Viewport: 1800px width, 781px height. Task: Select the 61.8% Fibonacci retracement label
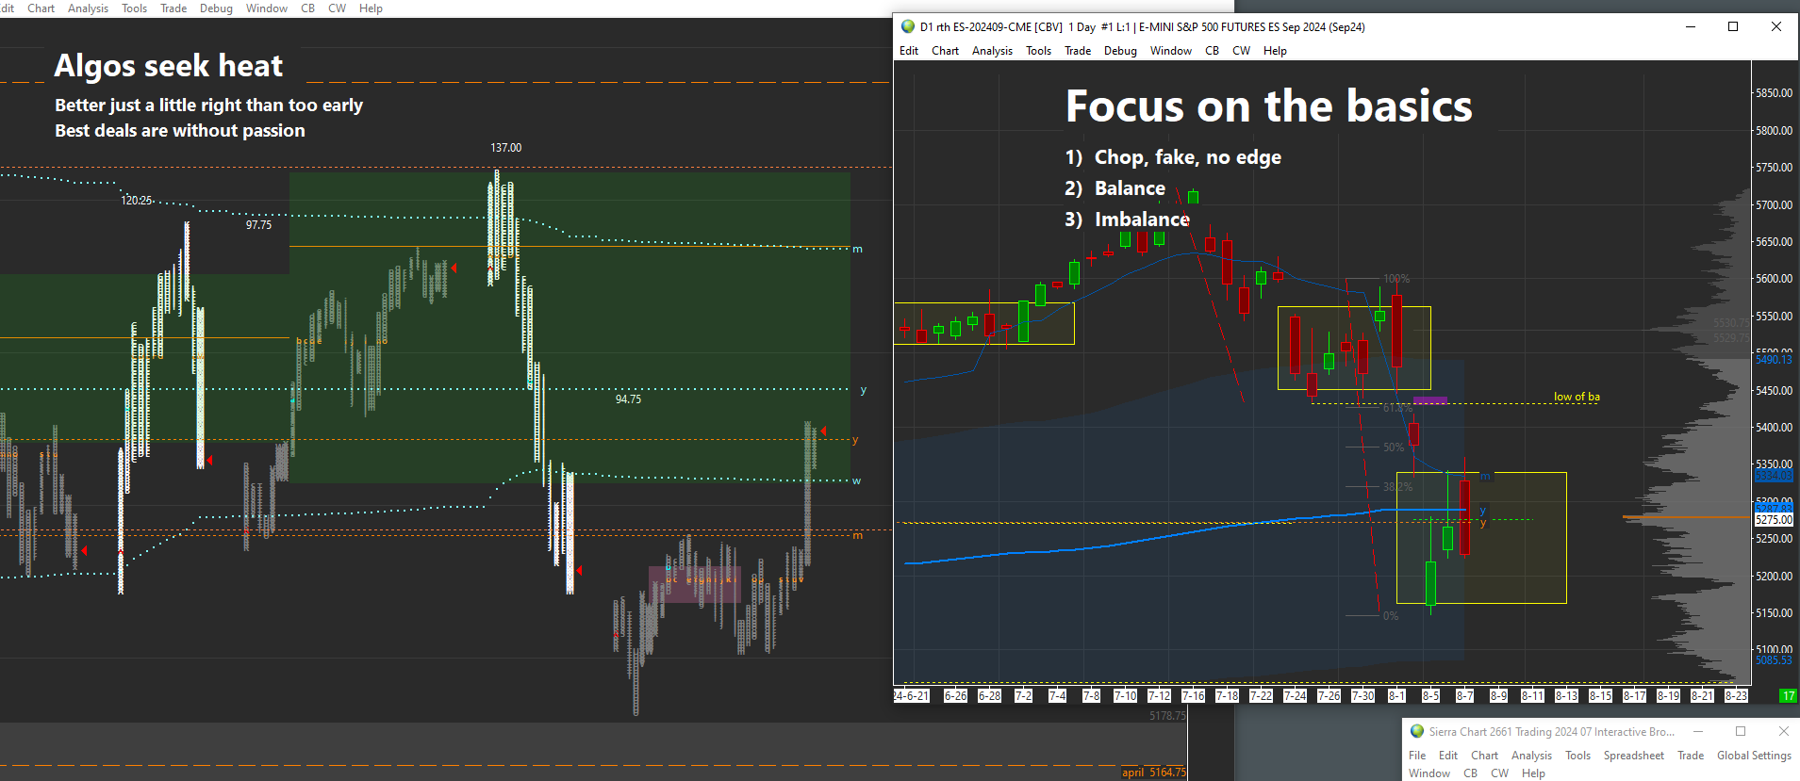1397,408
